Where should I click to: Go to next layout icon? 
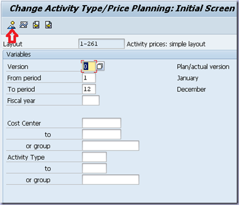48,25
